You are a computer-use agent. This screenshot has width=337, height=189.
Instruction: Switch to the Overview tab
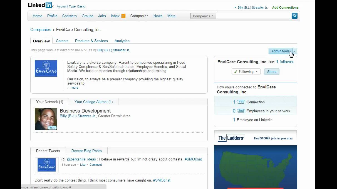click(x=41, y=41)
